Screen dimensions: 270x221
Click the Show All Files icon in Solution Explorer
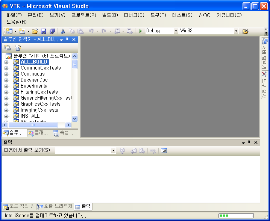point(18,48)
